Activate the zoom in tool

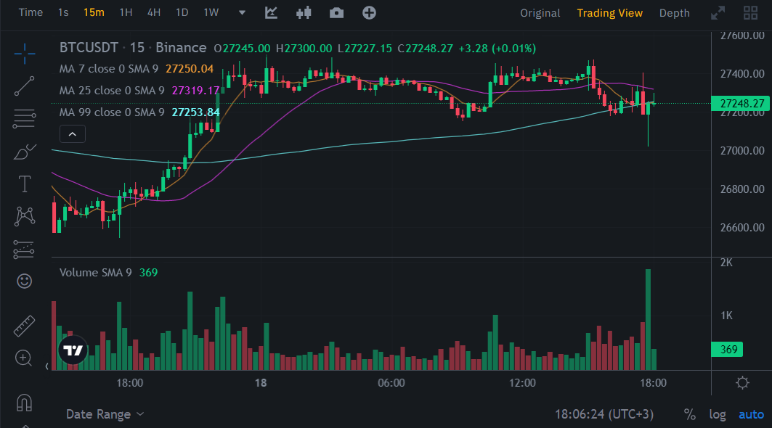[24, 358]
